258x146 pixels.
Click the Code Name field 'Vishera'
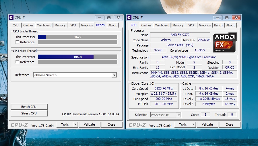(166, 40)
